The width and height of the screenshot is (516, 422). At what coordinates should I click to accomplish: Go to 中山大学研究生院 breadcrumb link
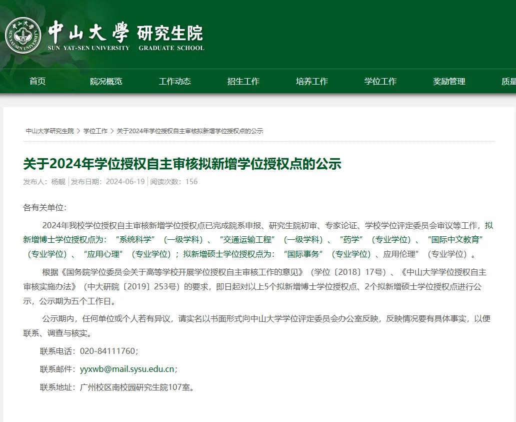pyautogui.click(x=49, y=131)
